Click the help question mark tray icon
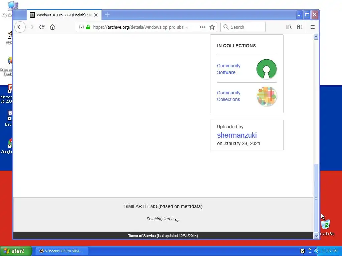This screenshot has height=256, width=342. point(302,251)
